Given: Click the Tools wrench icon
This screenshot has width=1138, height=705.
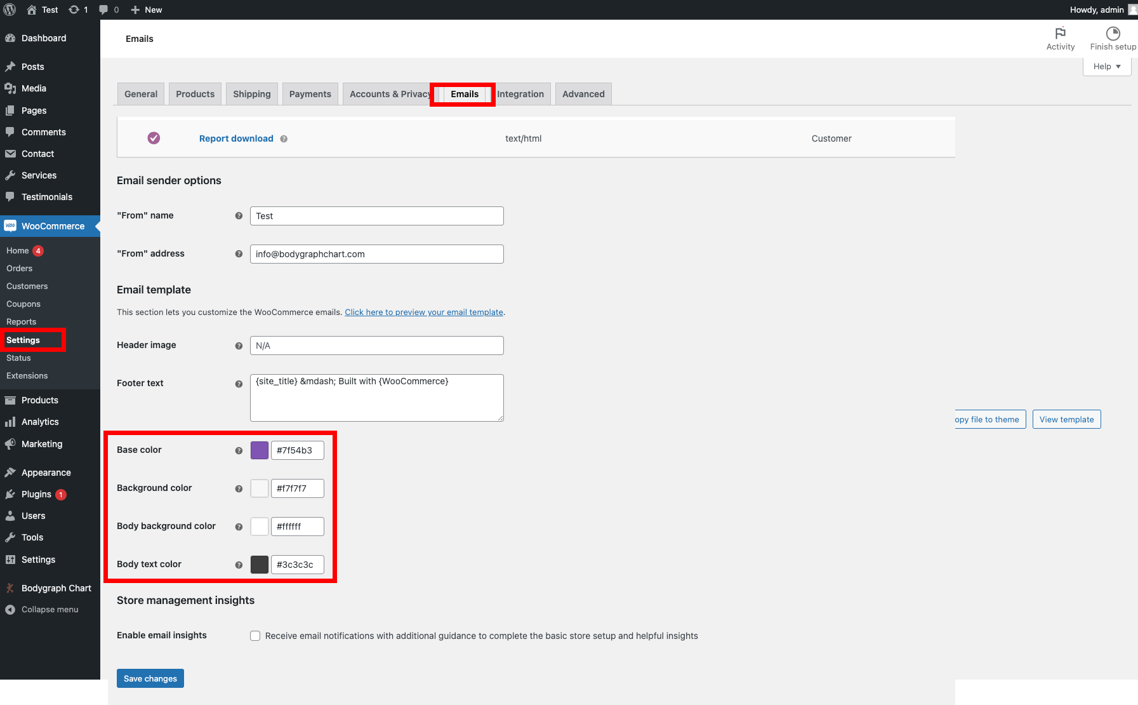Looking at the screenshot, I should pyautogui.click(x=10, y=537).
